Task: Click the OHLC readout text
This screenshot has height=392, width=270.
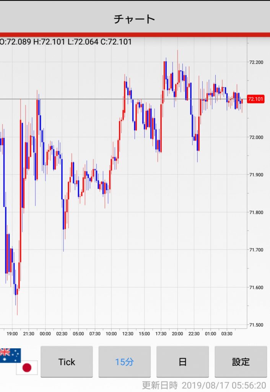Action: click(x=66, y=42)
